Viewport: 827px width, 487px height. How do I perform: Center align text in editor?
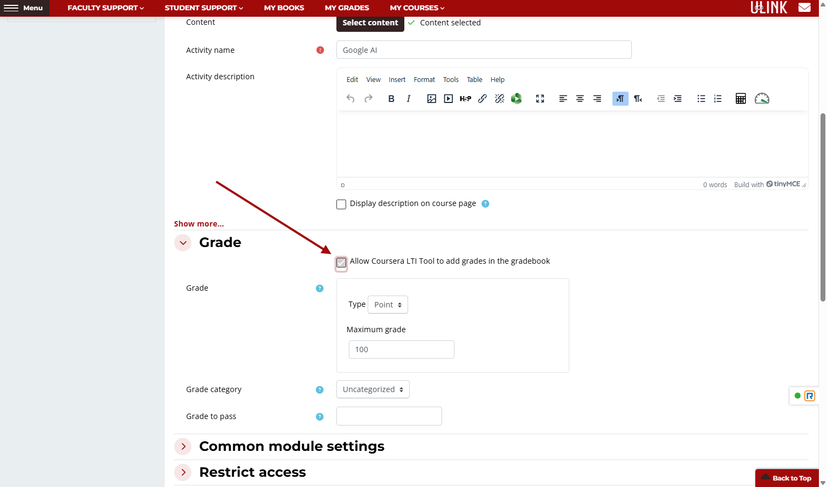tap(580, 99)
